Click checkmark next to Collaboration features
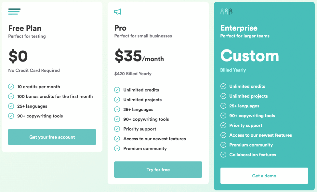317x192 pixels. pyautogui.click(x=223, y=155)
